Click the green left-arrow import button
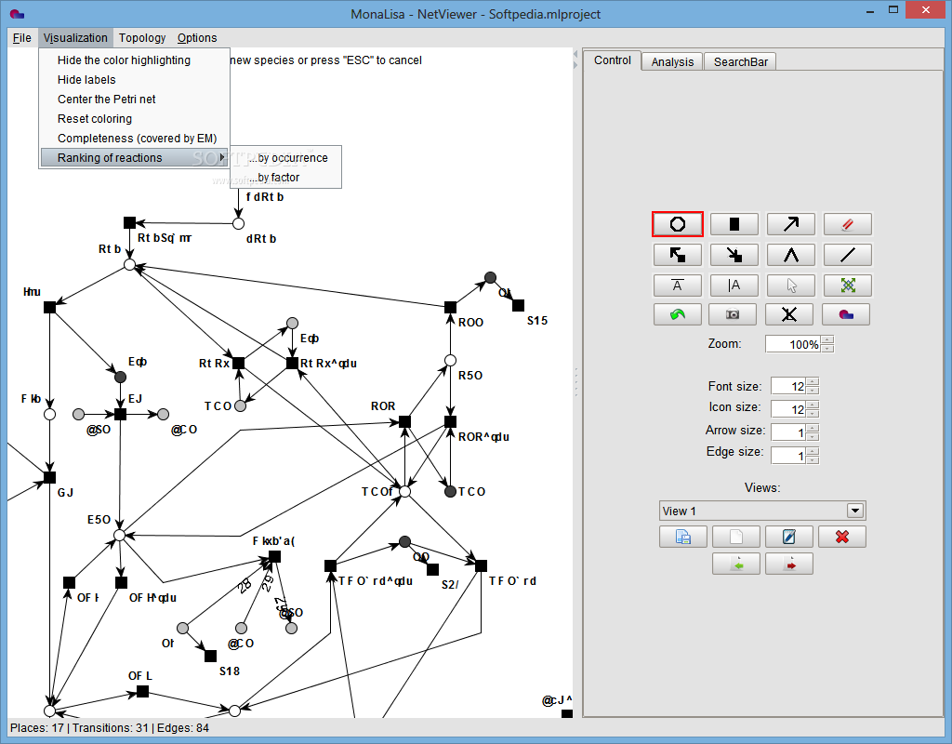The image size is (952, 744). click(736, 565)
